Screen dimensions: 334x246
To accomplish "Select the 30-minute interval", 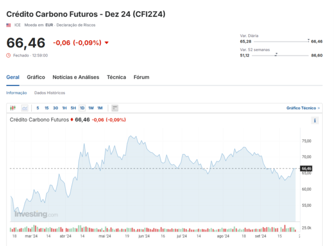I will 55,108.
